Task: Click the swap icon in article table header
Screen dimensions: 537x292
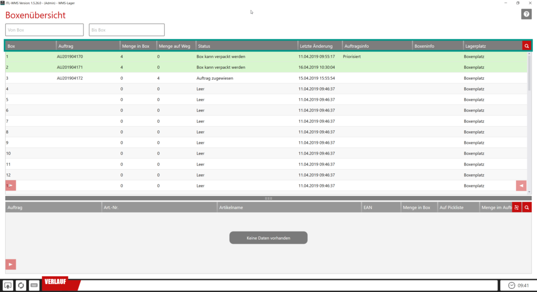Action: pos(517,207)
